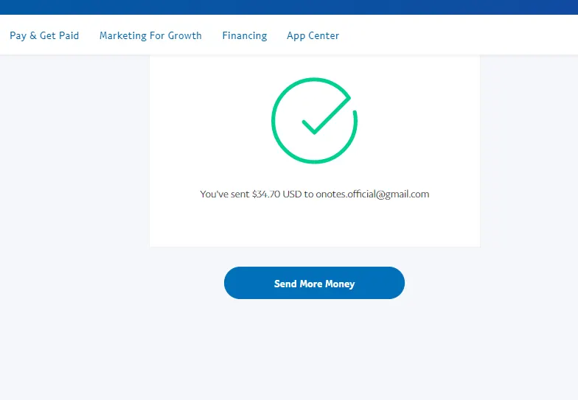Image resolution: width=578 pixels, height=400 pixels.
Task: Click empty navigation bar right of App Center
Action: click(x=457, y=35)
